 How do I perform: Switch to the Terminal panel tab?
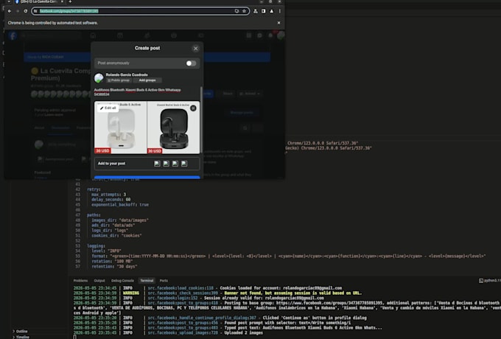[x=147, y=281]
